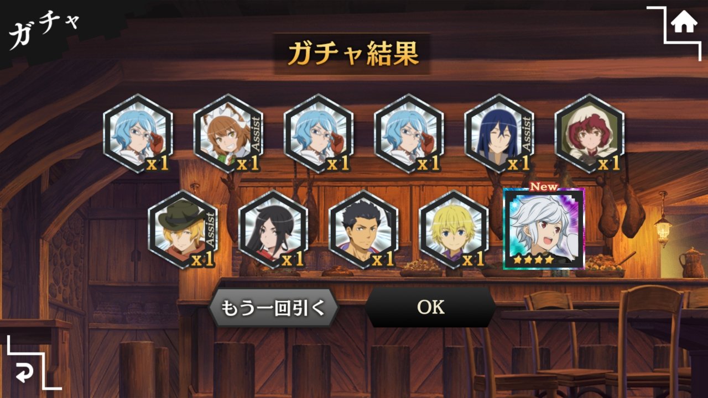Tap the blond man wearing green hat
Viewport: 708px width, 398px height.
[x=183, y=229]
